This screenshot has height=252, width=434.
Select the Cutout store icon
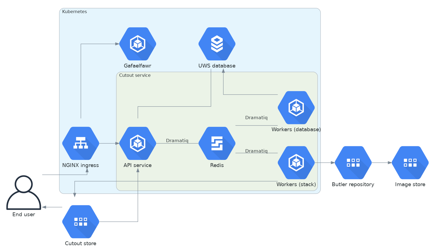pyautogui.click(x=81, y=222)
